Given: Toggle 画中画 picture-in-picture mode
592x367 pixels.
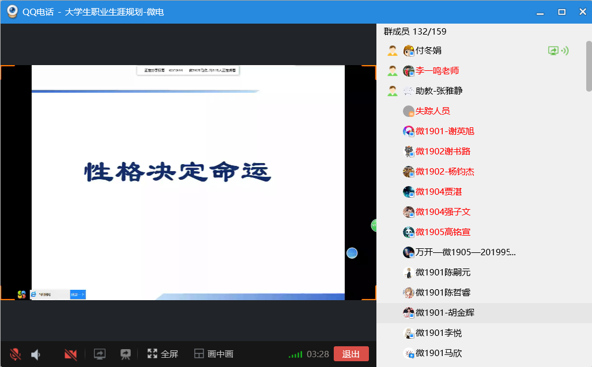Looking at the screenshot, I should (x=213, y=354).
